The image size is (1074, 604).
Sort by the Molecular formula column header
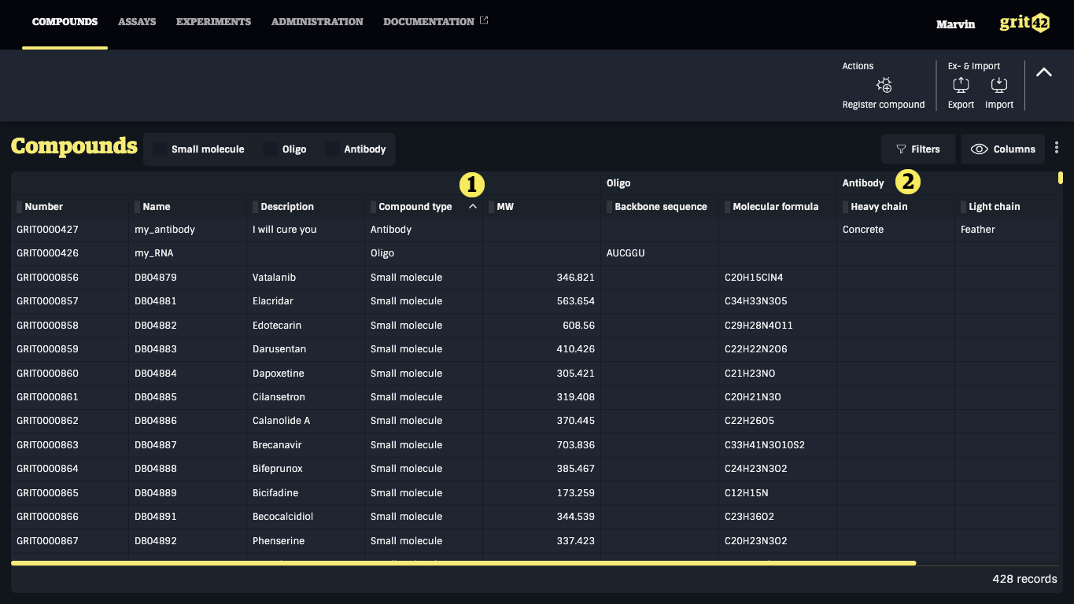pyautogui.click(x=775, y=207)
